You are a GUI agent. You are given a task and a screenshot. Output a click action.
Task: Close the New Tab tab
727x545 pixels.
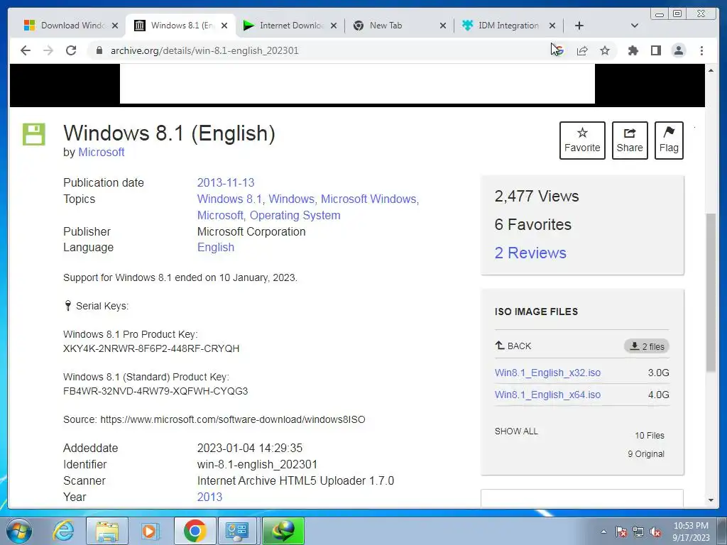443,26
